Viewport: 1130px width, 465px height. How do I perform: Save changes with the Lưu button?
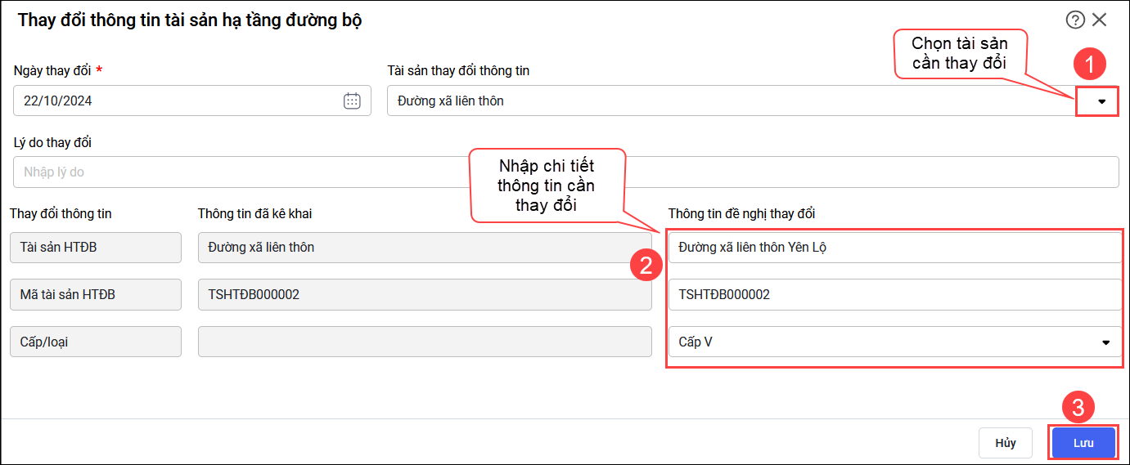click(x=1083, y=443)
